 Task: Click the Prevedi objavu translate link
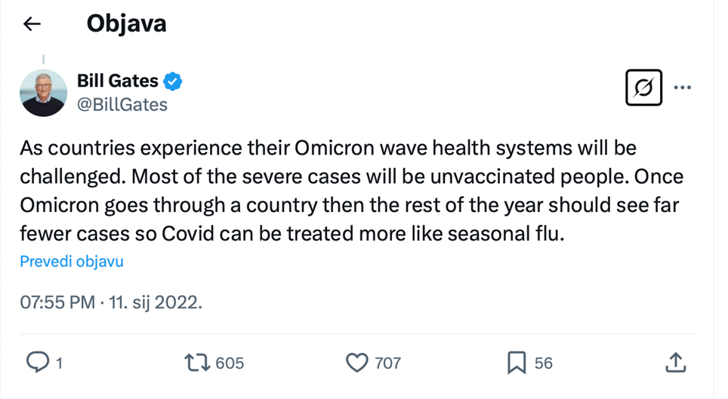(72, 262)
